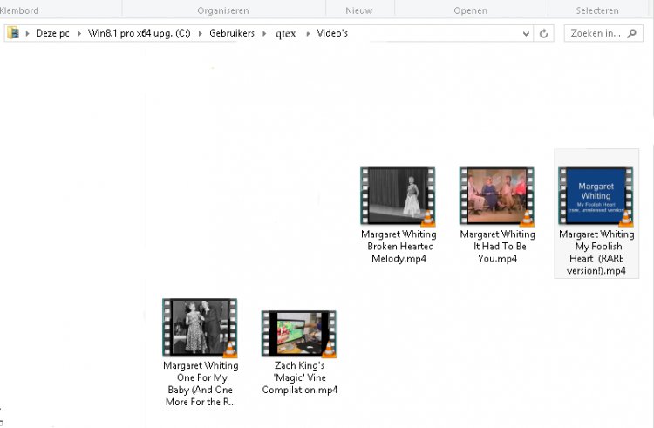Go to Win8.1 pro x64 upg. (C:) drive
Viewport: 654px width, 428px height.
(x=139, y=34)
